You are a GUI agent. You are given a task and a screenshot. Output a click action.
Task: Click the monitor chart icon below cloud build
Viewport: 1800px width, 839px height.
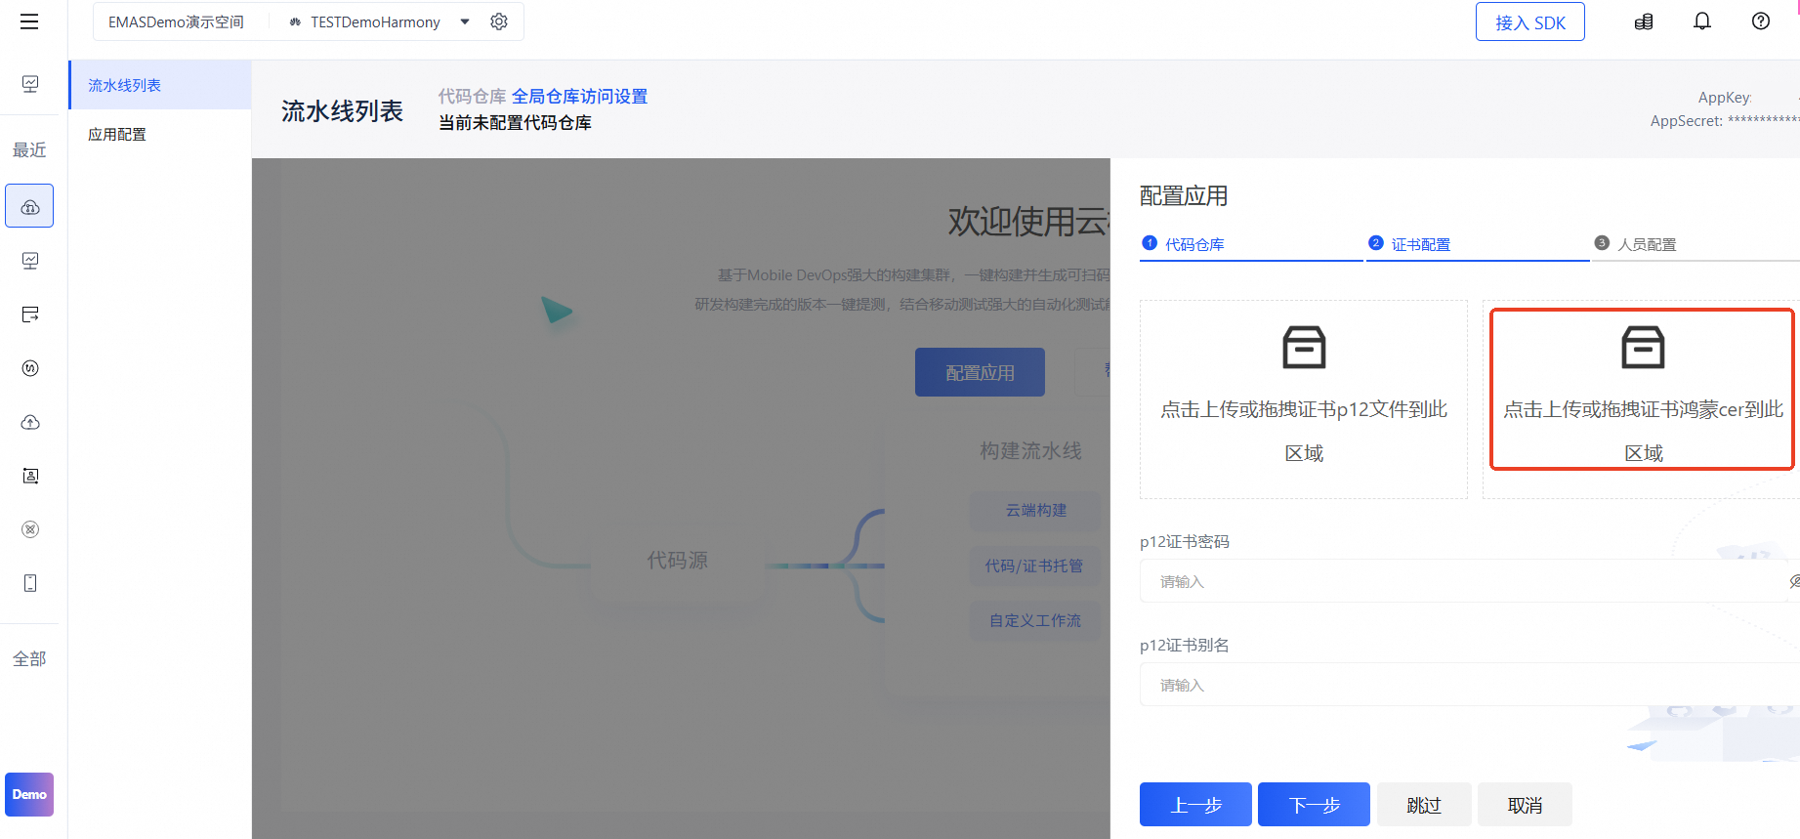point(30,261)
